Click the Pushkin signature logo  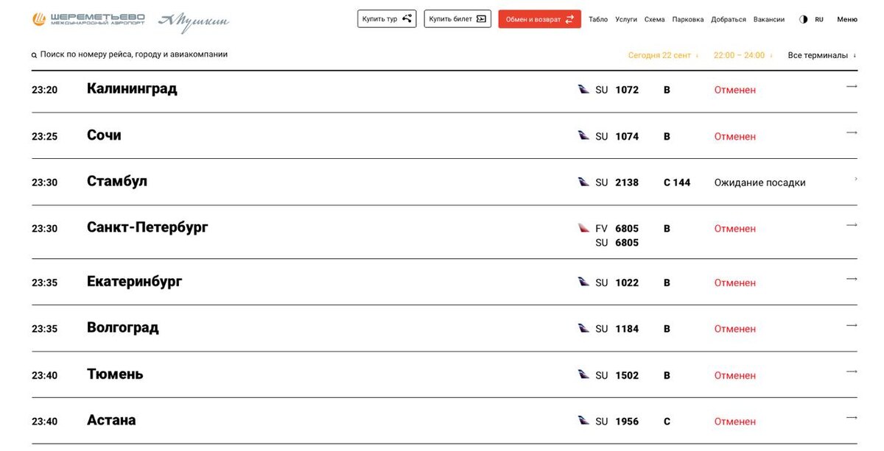coord(194,22)
